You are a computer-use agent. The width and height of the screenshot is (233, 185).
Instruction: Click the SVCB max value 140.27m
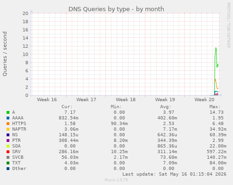point(217,157)
